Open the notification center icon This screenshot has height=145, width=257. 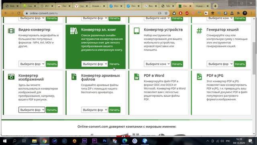(x=251, y=141)
